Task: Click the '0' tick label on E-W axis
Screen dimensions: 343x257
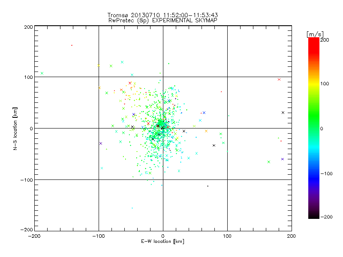Action: click(x=163, y=236)
